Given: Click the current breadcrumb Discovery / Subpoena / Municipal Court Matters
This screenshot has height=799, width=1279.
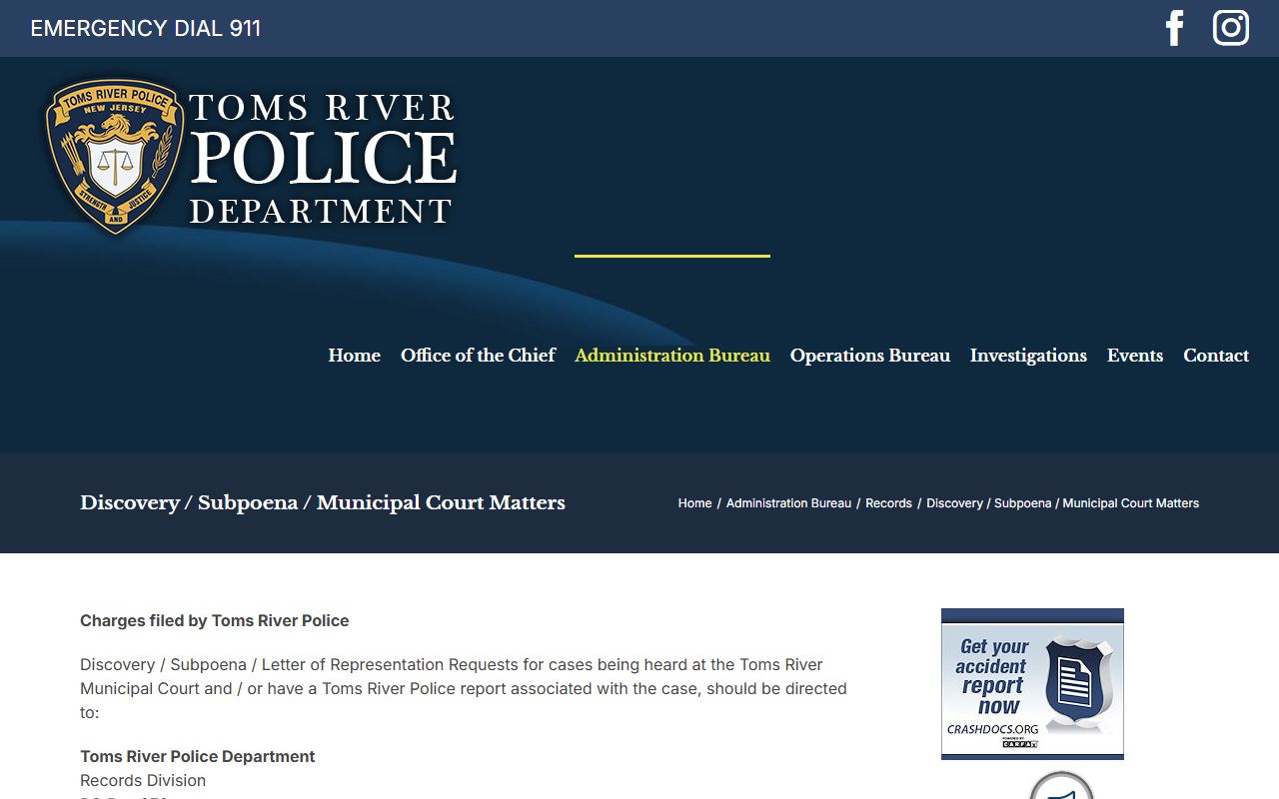Looking at the screenshot, I should [1062, 503].
